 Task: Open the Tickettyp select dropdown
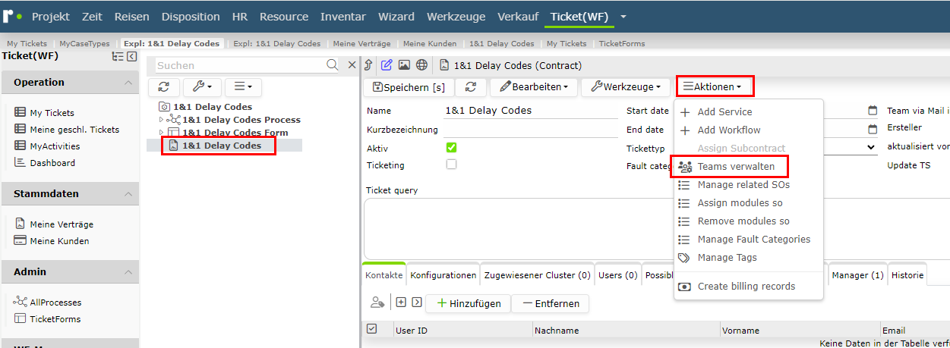tap(870, 148)
